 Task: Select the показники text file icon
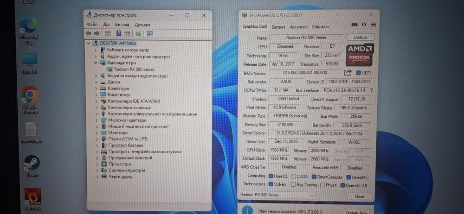[x=31, y=132]
